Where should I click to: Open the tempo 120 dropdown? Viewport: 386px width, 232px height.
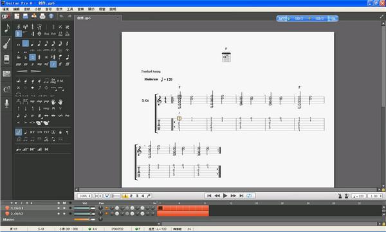[358, 196]
